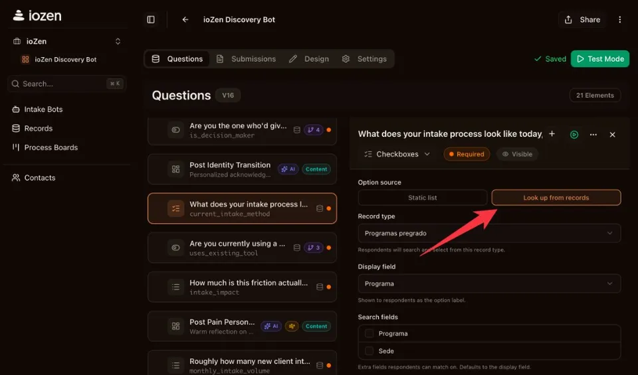Select the Post Identity Transition element
The height and width of the screenshot is (375, 638).
[x=242, y=169]
